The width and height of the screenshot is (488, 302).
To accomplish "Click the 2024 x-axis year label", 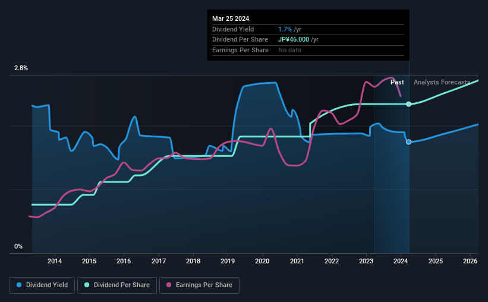I will point(401,261).
